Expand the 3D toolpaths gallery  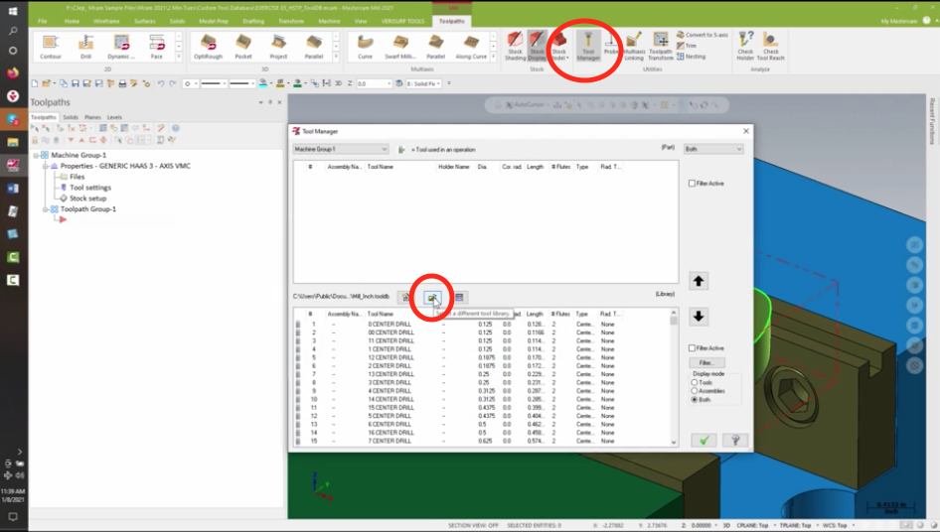335,57
